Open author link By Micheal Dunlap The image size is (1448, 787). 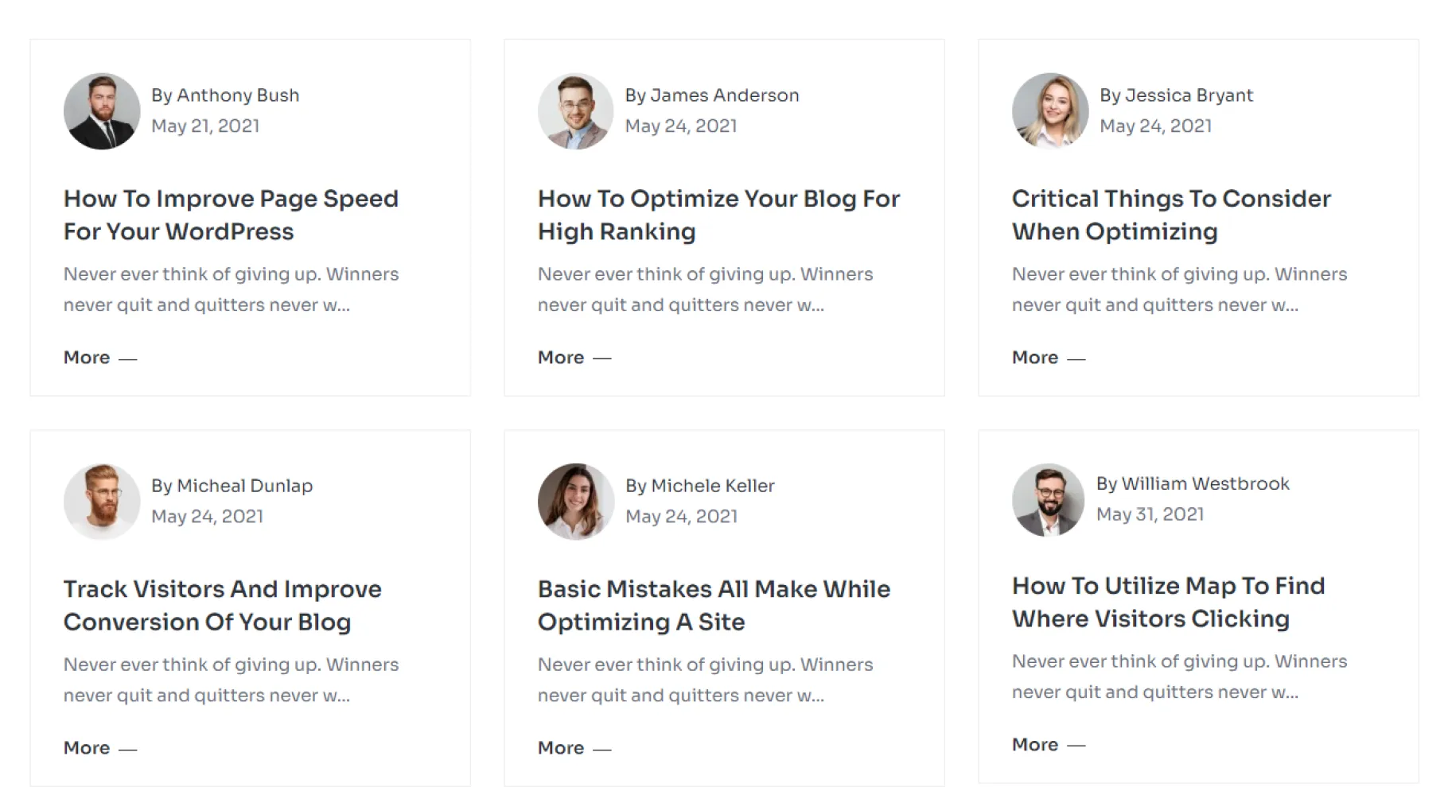coord(232,486)
